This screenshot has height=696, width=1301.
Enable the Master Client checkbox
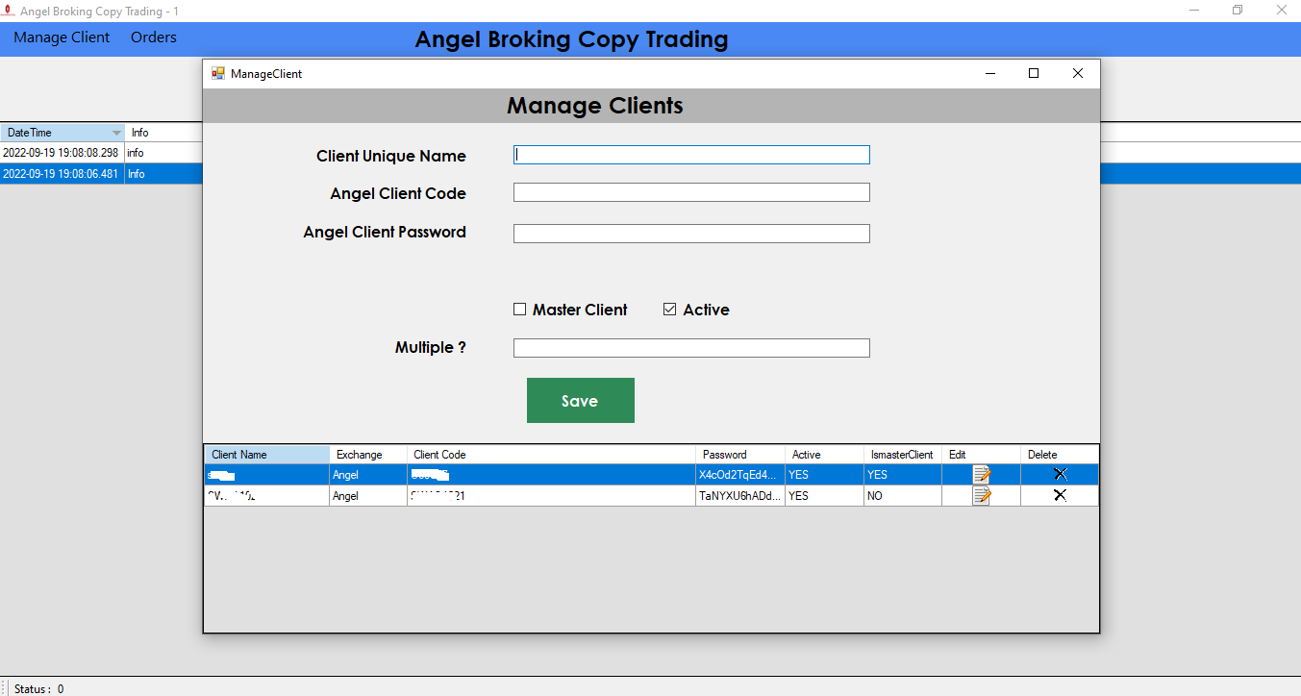[x=520, y=310]
